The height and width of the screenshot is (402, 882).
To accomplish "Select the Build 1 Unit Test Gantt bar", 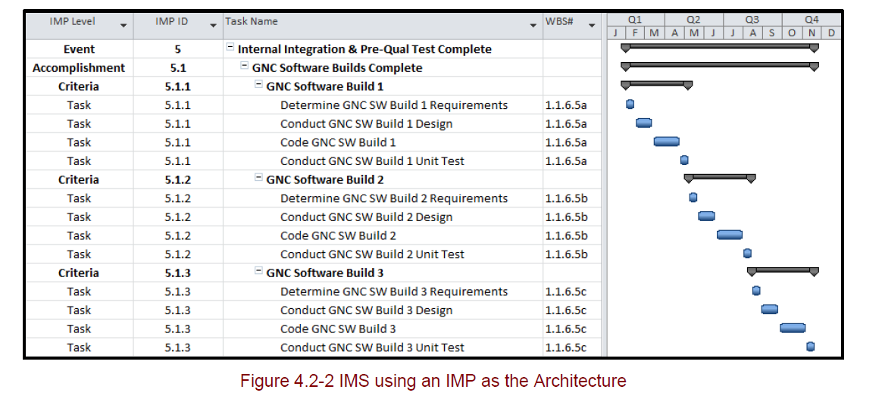I will pos(684,160).
